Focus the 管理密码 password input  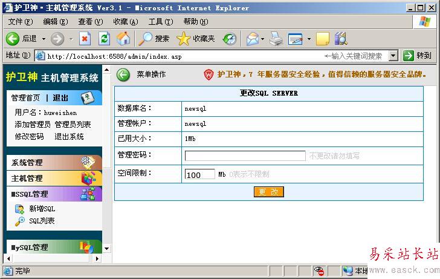pyautogui.click(x=245, y=156)
